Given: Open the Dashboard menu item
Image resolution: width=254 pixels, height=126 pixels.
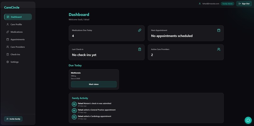Looking at the screenshot, I should (18, 17).
